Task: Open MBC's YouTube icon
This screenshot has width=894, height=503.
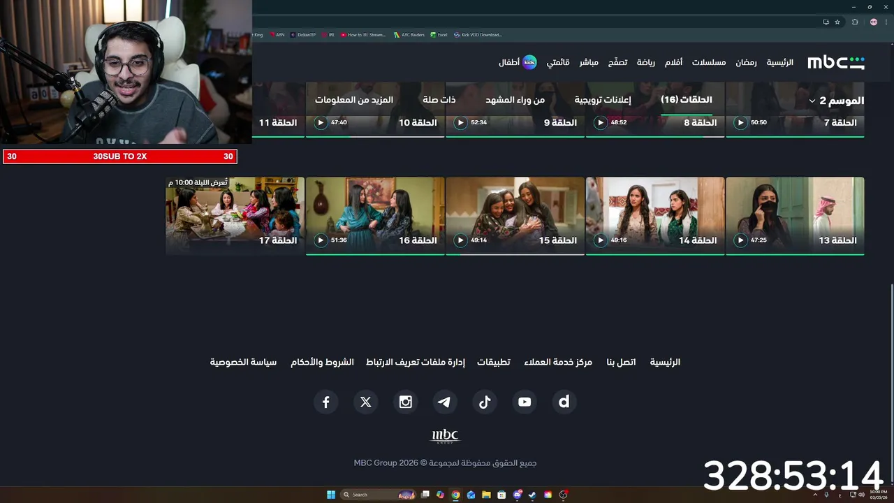Action: (x=525, y=402)
